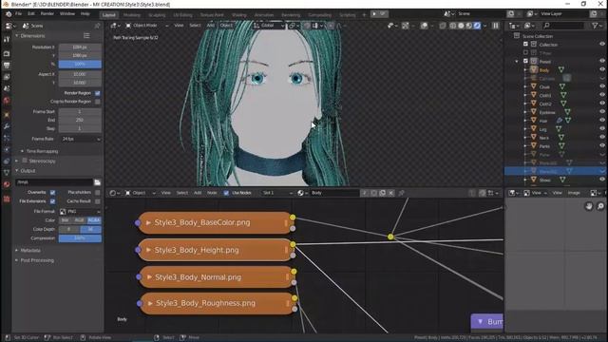Open the Render menu

(x=47, y=13)
